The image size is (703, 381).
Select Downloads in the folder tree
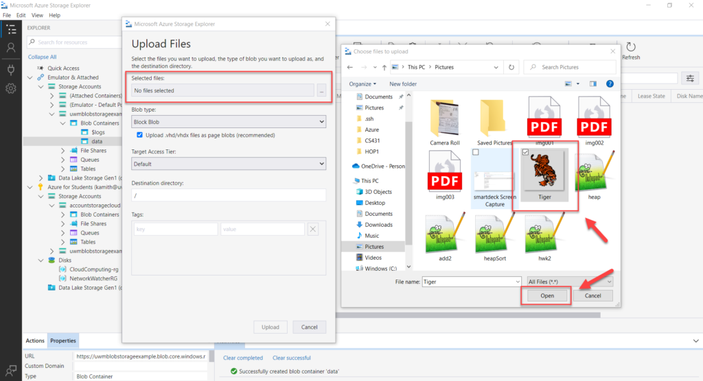click(378, 225)
